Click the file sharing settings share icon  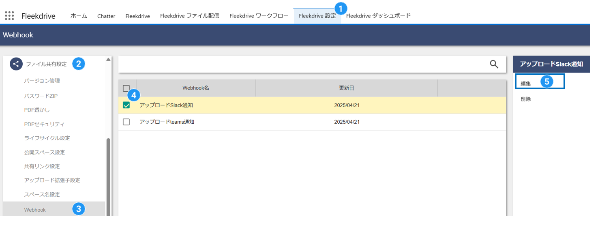pyautogui.click(x=16, y=64)
